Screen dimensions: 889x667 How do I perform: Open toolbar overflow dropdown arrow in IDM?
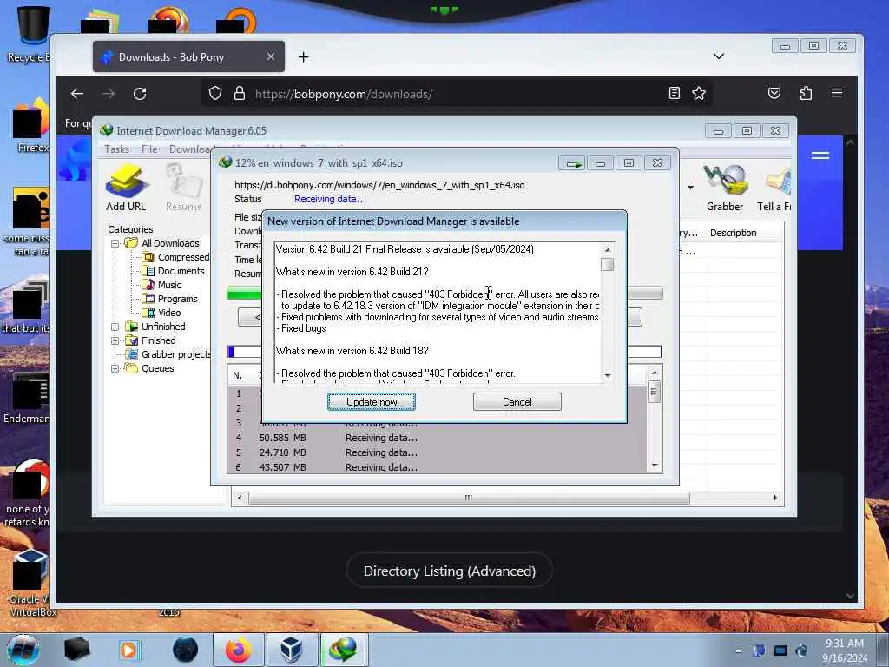pyautogui.click(x=690, y=188)
